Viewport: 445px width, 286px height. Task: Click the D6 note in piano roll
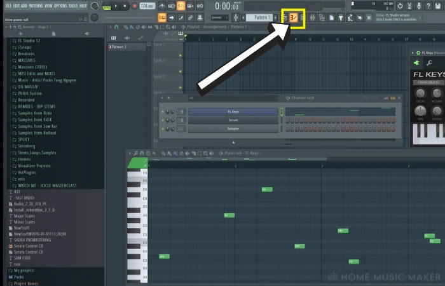267,189
